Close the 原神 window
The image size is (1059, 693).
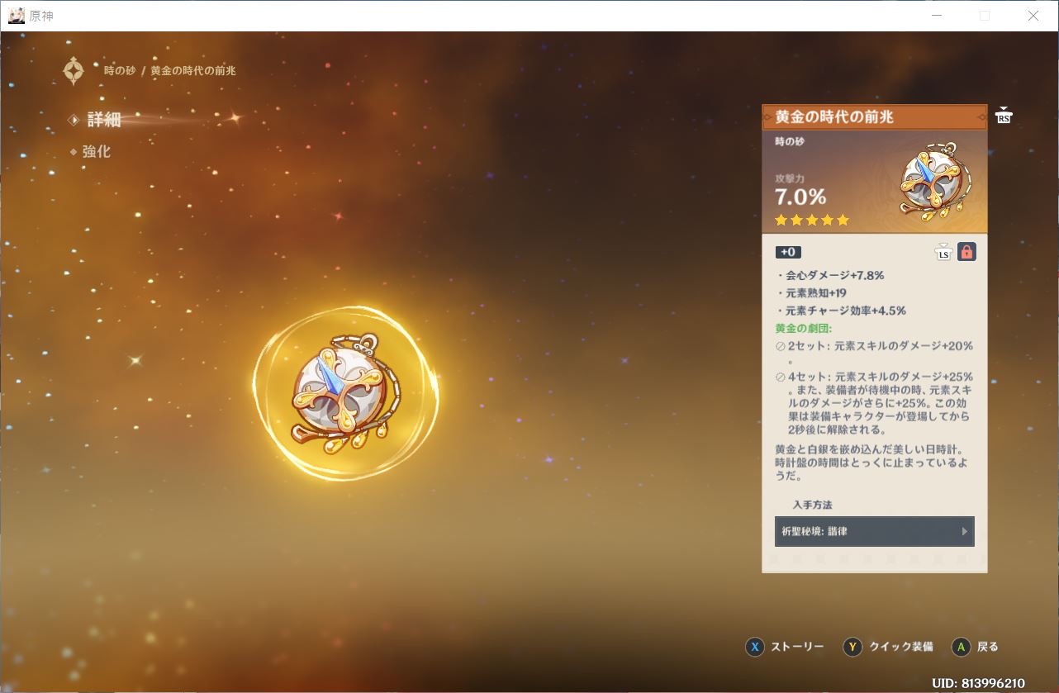pyautogui.click(x=1033, y=16)
